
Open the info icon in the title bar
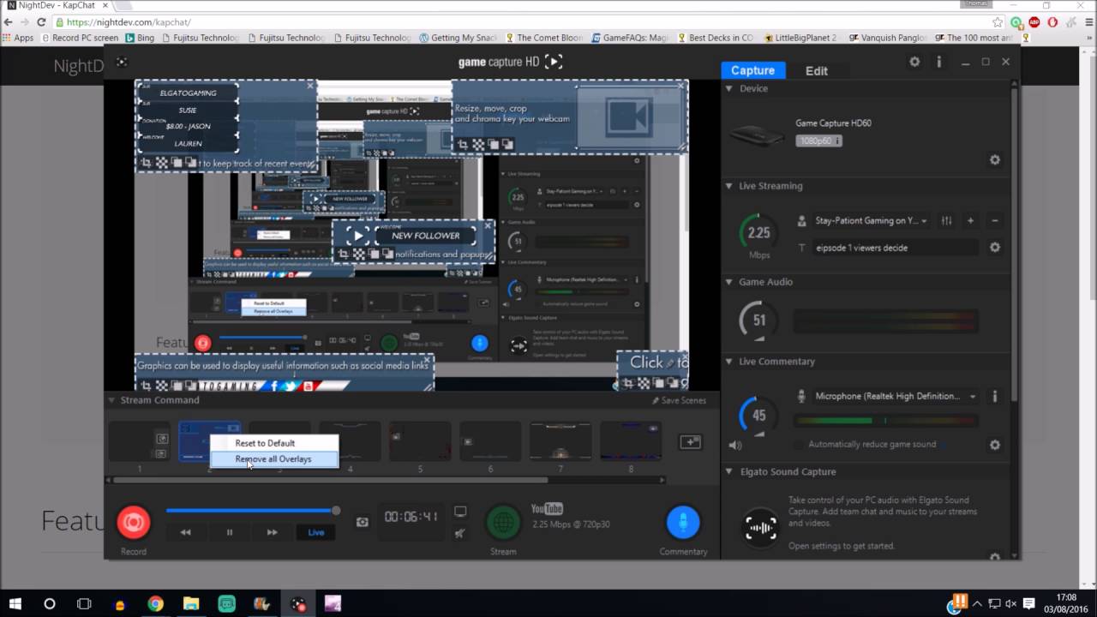(939, 62)
